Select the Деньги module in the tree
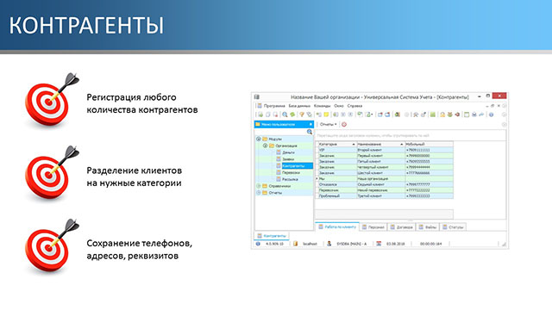This screenshot has height=310, width=552. coord(288,152)
